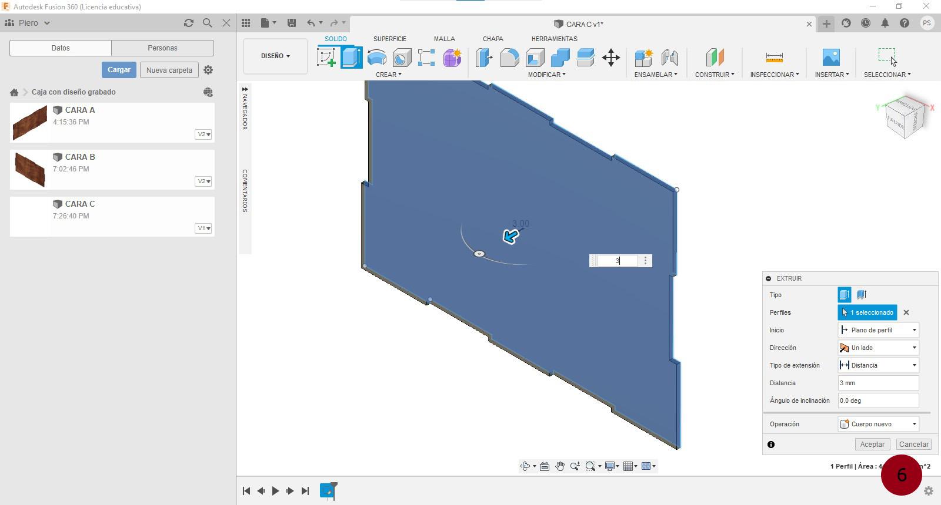Select the Create Form tool
This screenshot has height=505, width=941.
click(452, 58)
